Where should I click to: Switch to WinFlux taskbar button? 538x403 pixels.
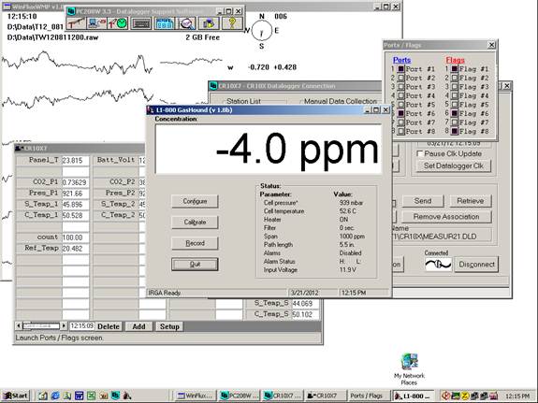tap(196, 396)
